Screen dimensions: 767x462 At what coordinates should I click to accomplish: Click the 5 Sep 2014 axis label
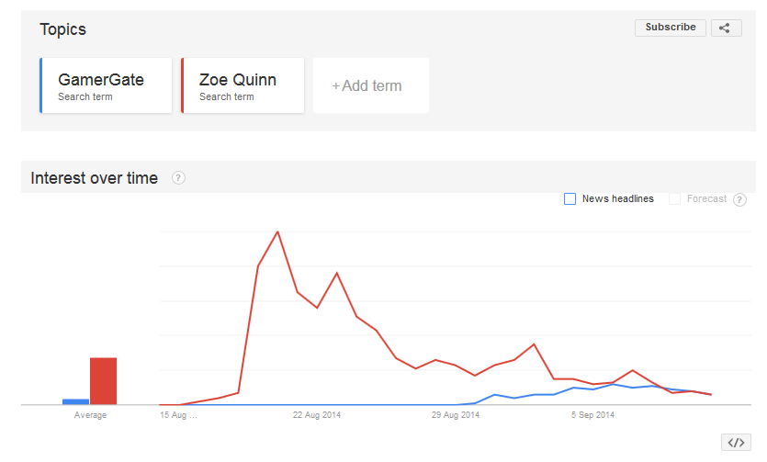(592, 415)
